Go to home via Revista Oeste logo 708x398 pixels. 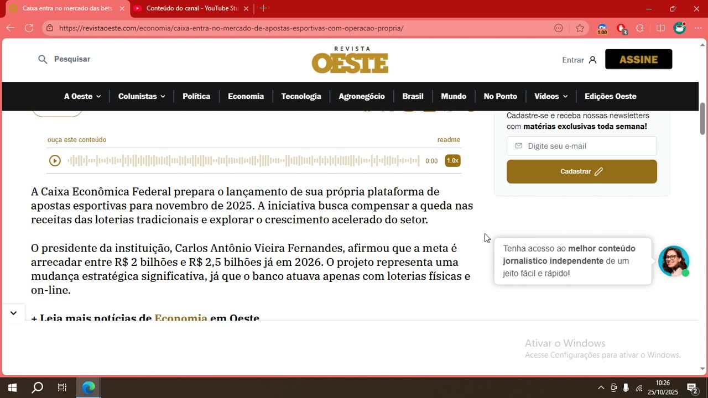pos(350,60)
